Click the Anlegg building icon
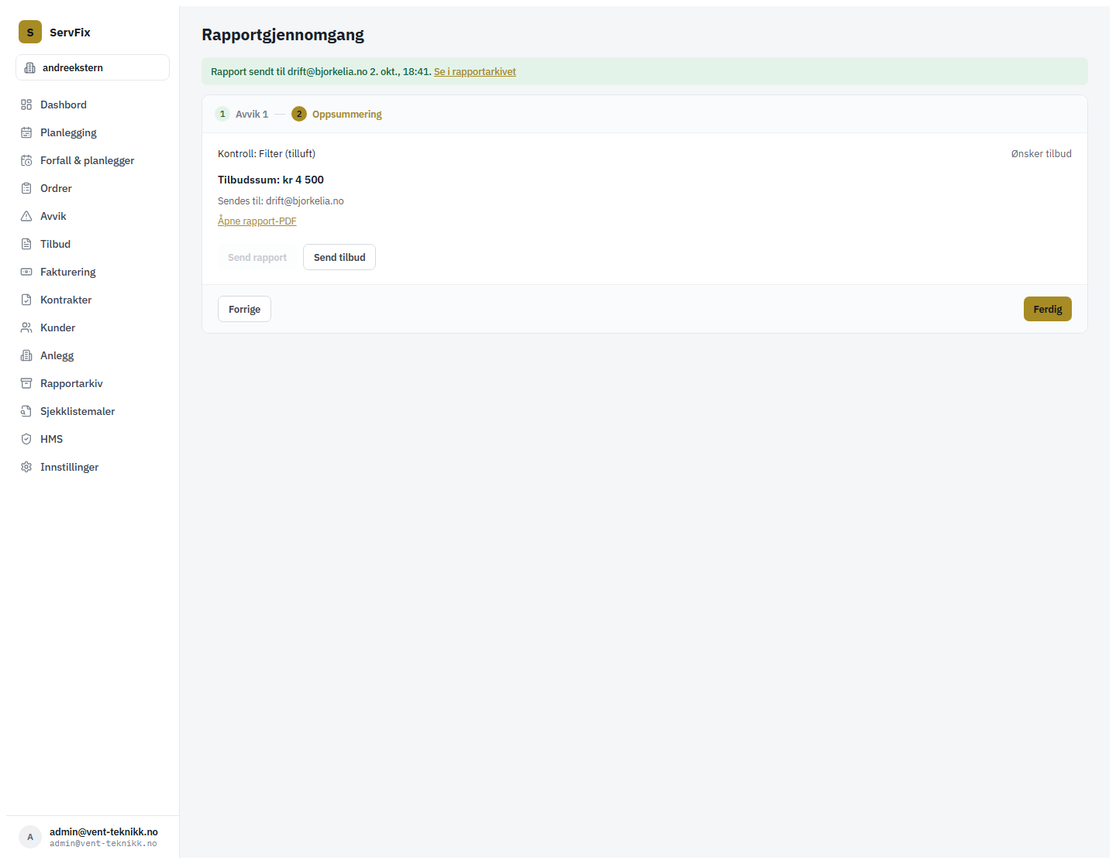 point(26,355)
